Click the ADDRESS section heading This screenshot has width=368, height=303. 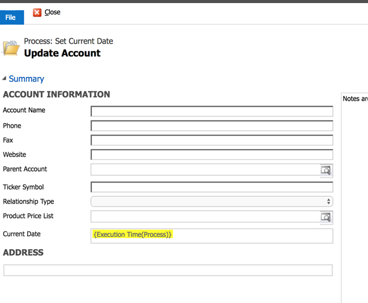tap(23, 253)
